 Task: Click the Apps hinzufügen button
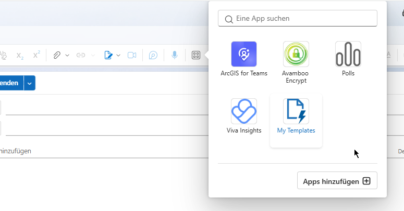[337, 180]
